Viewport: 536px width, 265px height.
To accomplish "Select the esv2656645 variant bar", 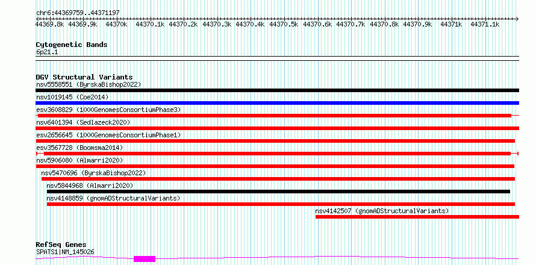I will tap(275, 141).
